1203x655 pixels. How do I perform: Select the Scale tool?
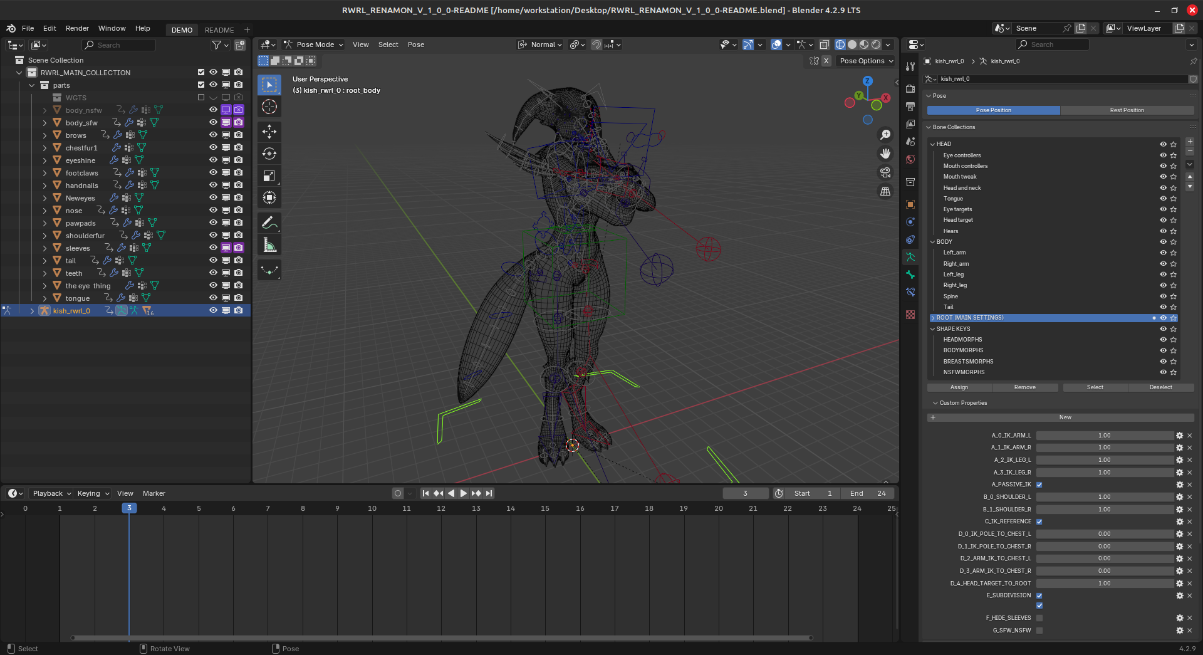click(x=269, y=176)
